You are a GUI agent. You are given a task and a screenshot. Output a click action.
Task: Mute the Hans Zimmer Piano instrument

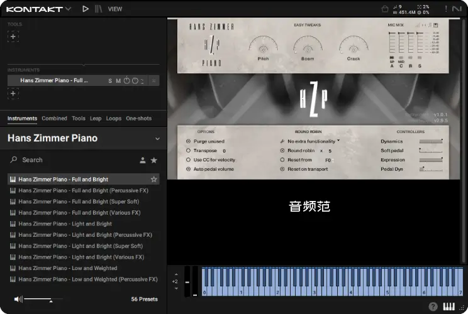click(118, 80)
